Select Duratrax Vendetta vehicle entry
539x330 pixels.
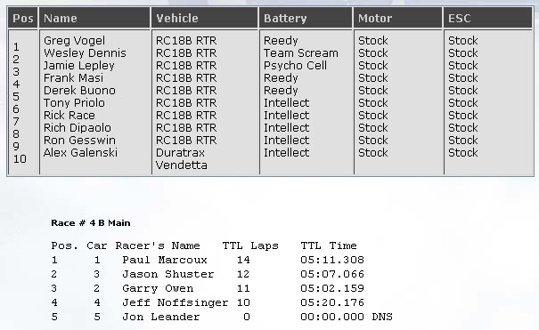pos(181,159)
